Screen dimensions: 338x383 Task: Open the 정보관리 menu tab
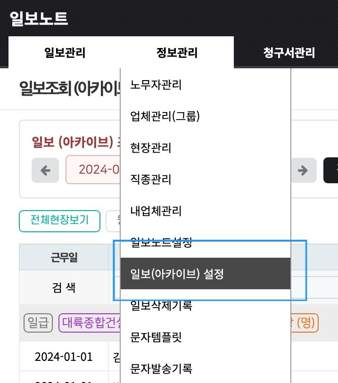point(177,52)
